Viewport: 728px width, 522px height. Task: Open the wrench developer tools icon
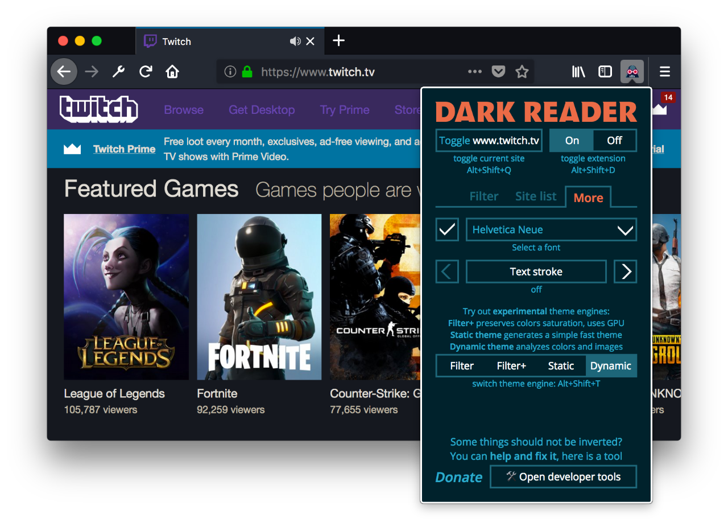click(118, 72)
